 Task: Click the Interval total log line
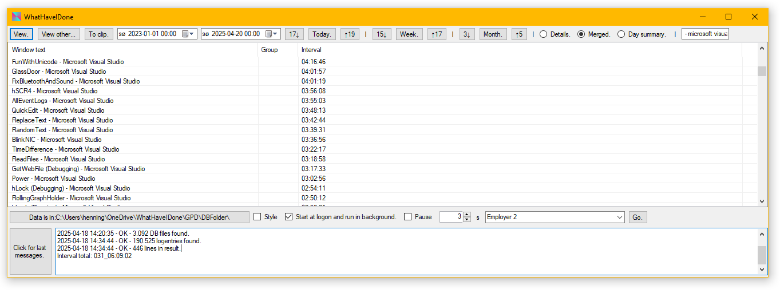(94, 256)
